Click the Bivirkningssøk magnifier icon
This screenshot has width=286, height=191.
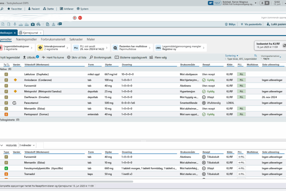(91, 57)
